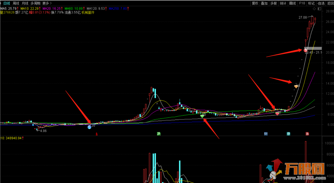Viewport: 334px width, 183px height.
Task: Click the 停 event marker
Action: [x=289, y=134]
